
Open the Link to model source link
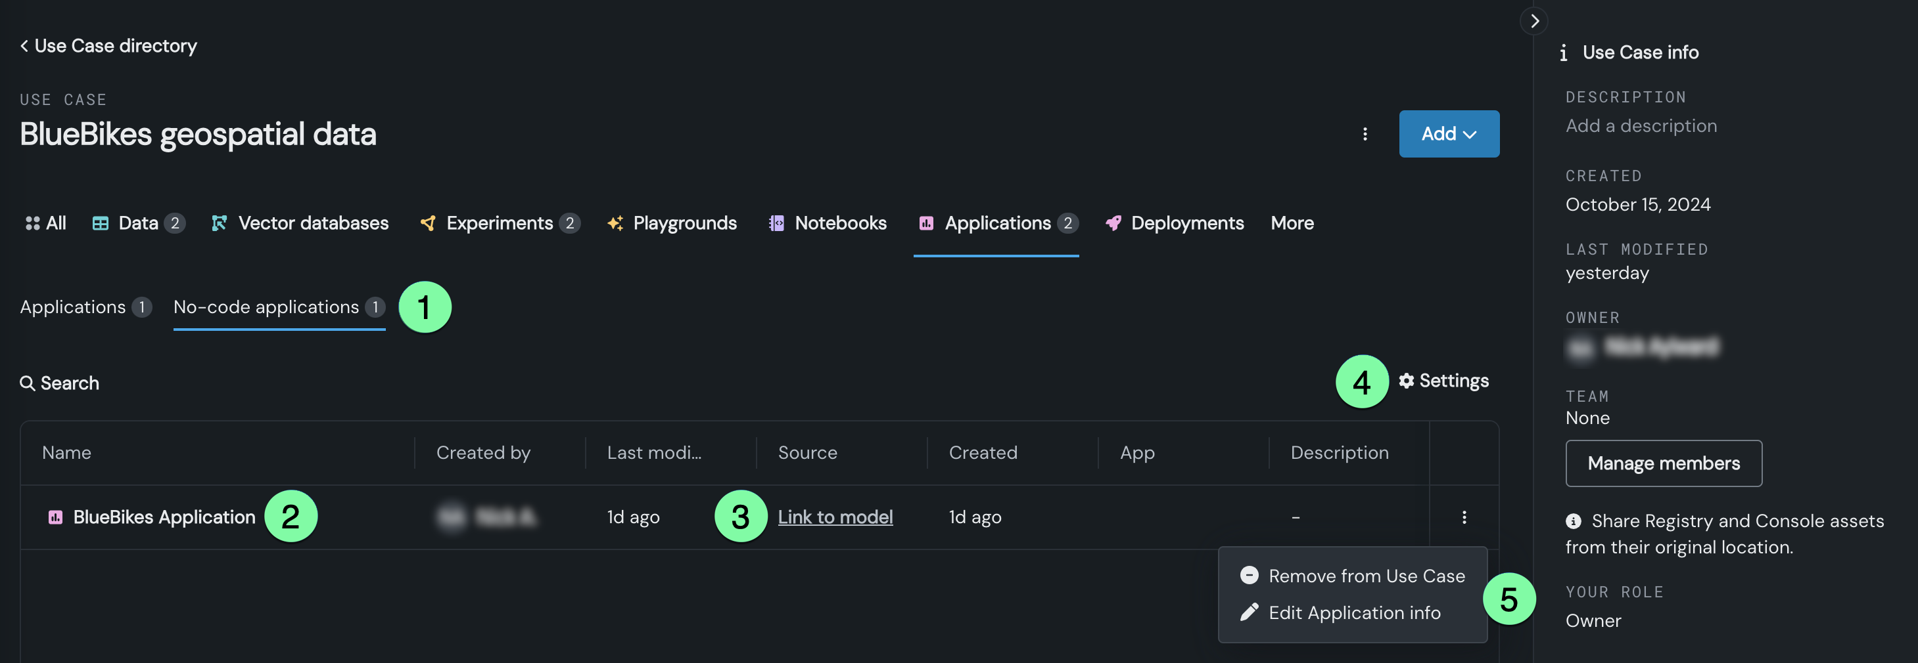coord(835,517)
